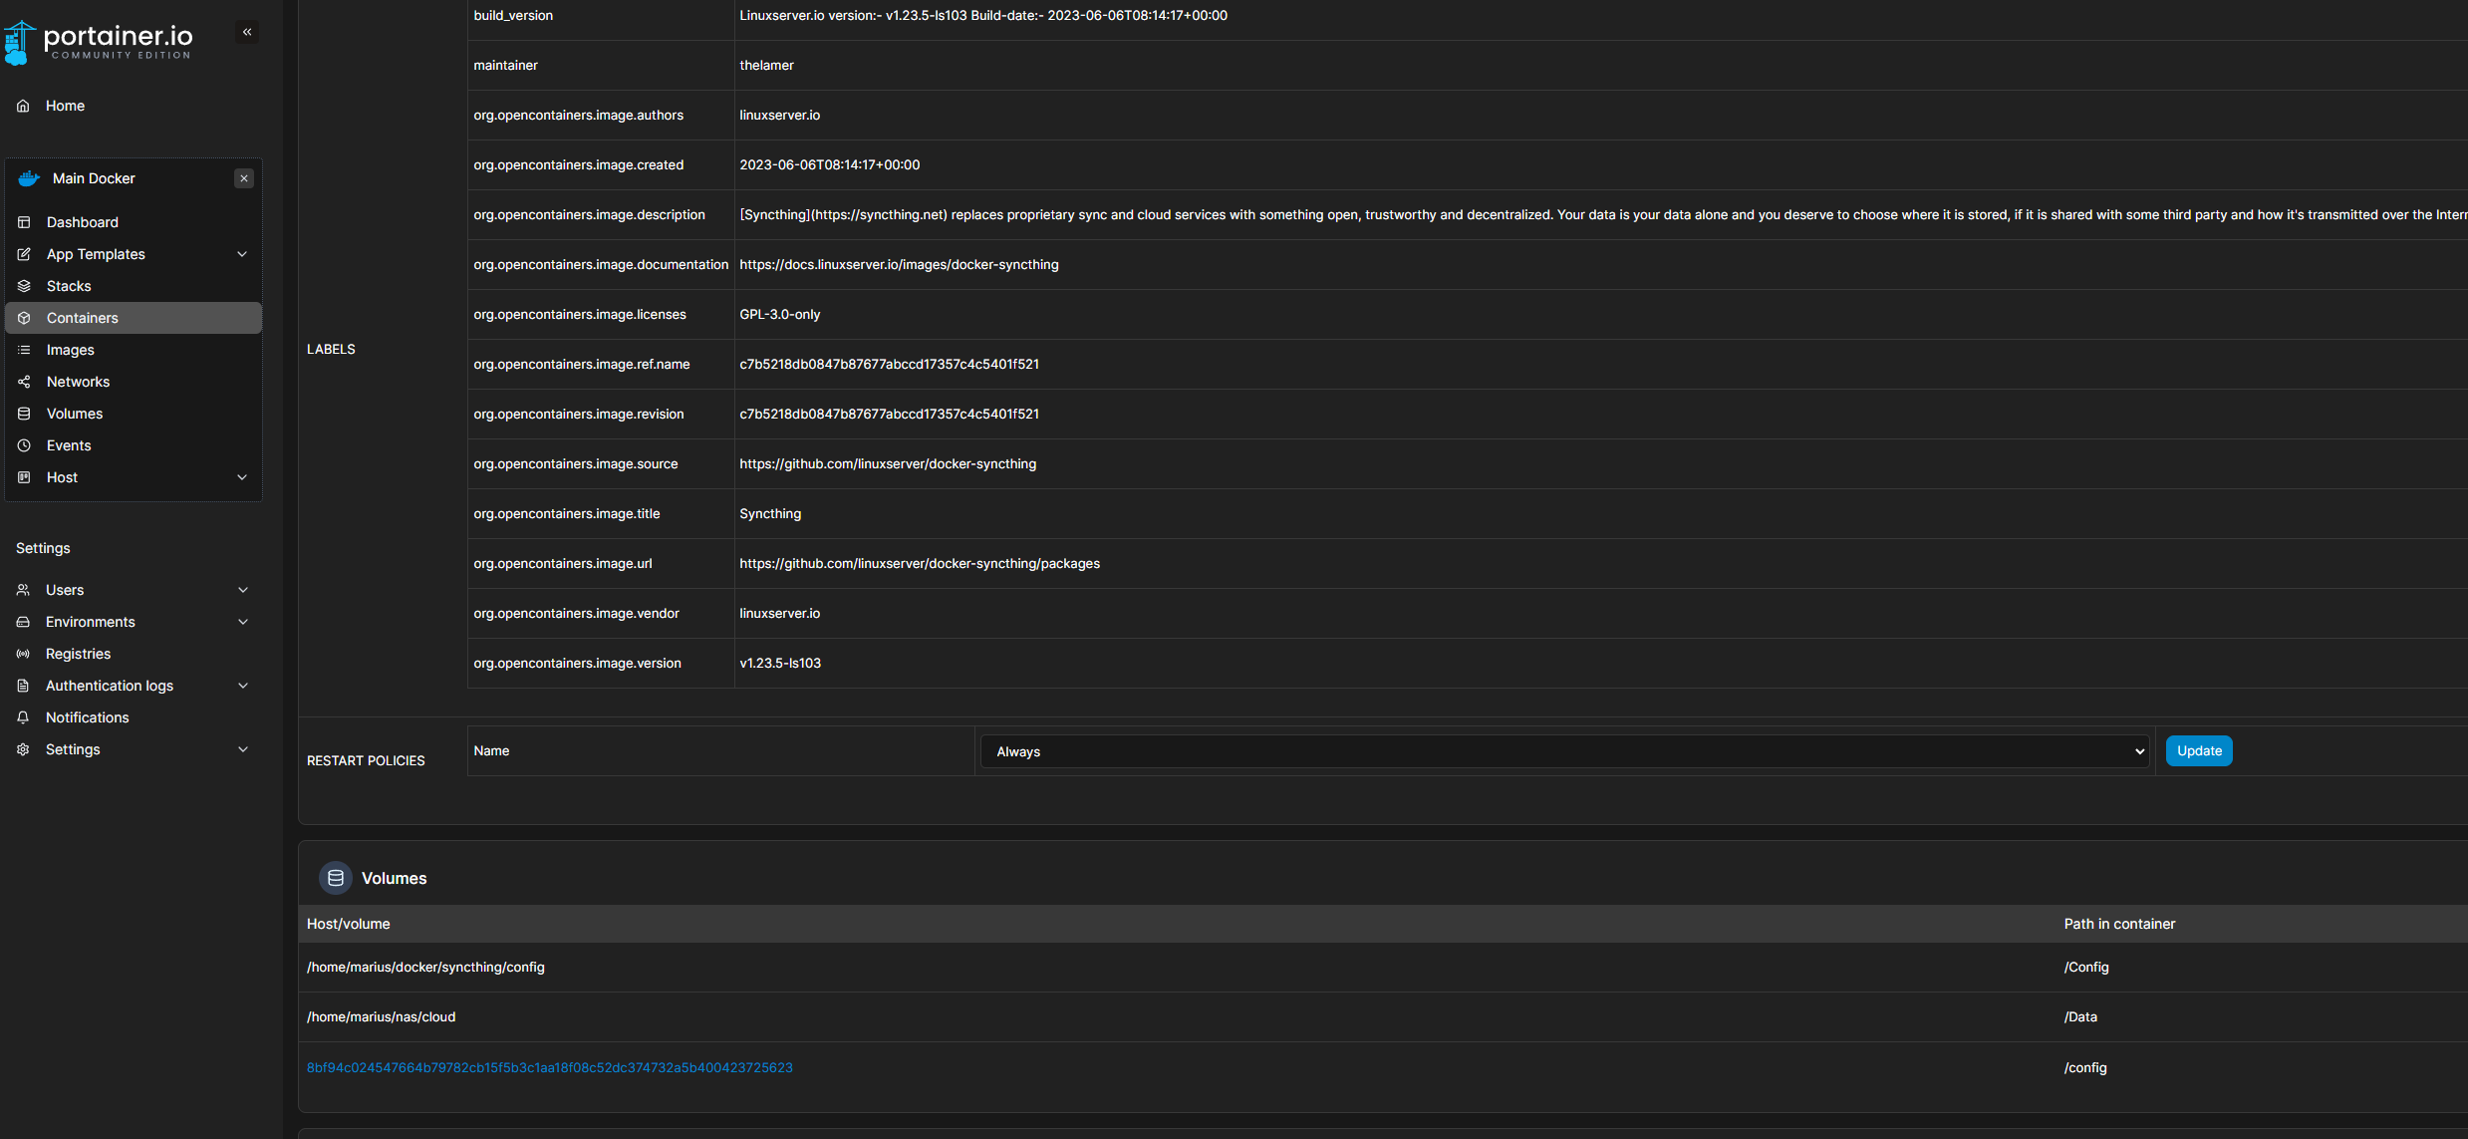Collapse the sidebar with the double-chevron icon

pyautogui.click(x=247, y=32)
